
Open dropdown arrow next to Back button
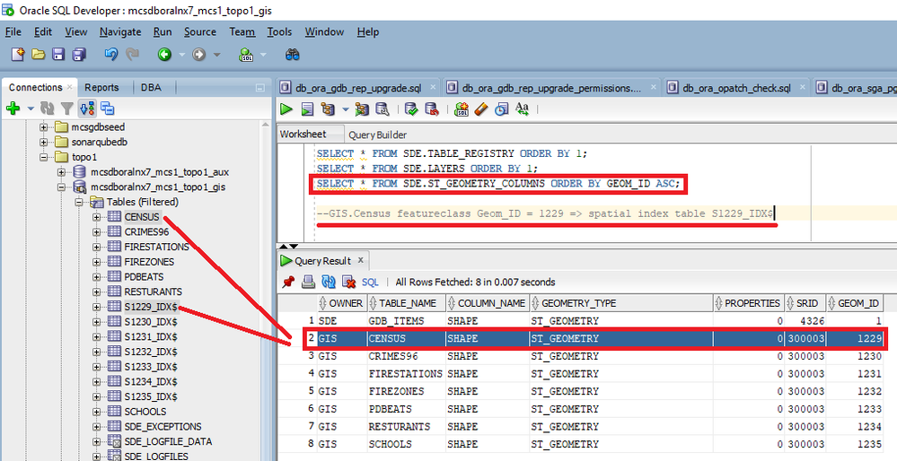click(x=182, y=55)
